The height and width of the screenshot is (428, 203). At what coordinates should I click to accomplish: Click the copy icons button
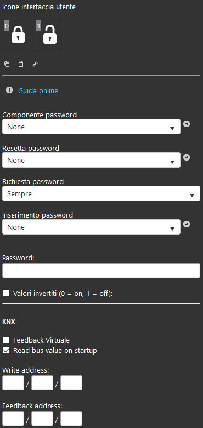click(7, 64)
